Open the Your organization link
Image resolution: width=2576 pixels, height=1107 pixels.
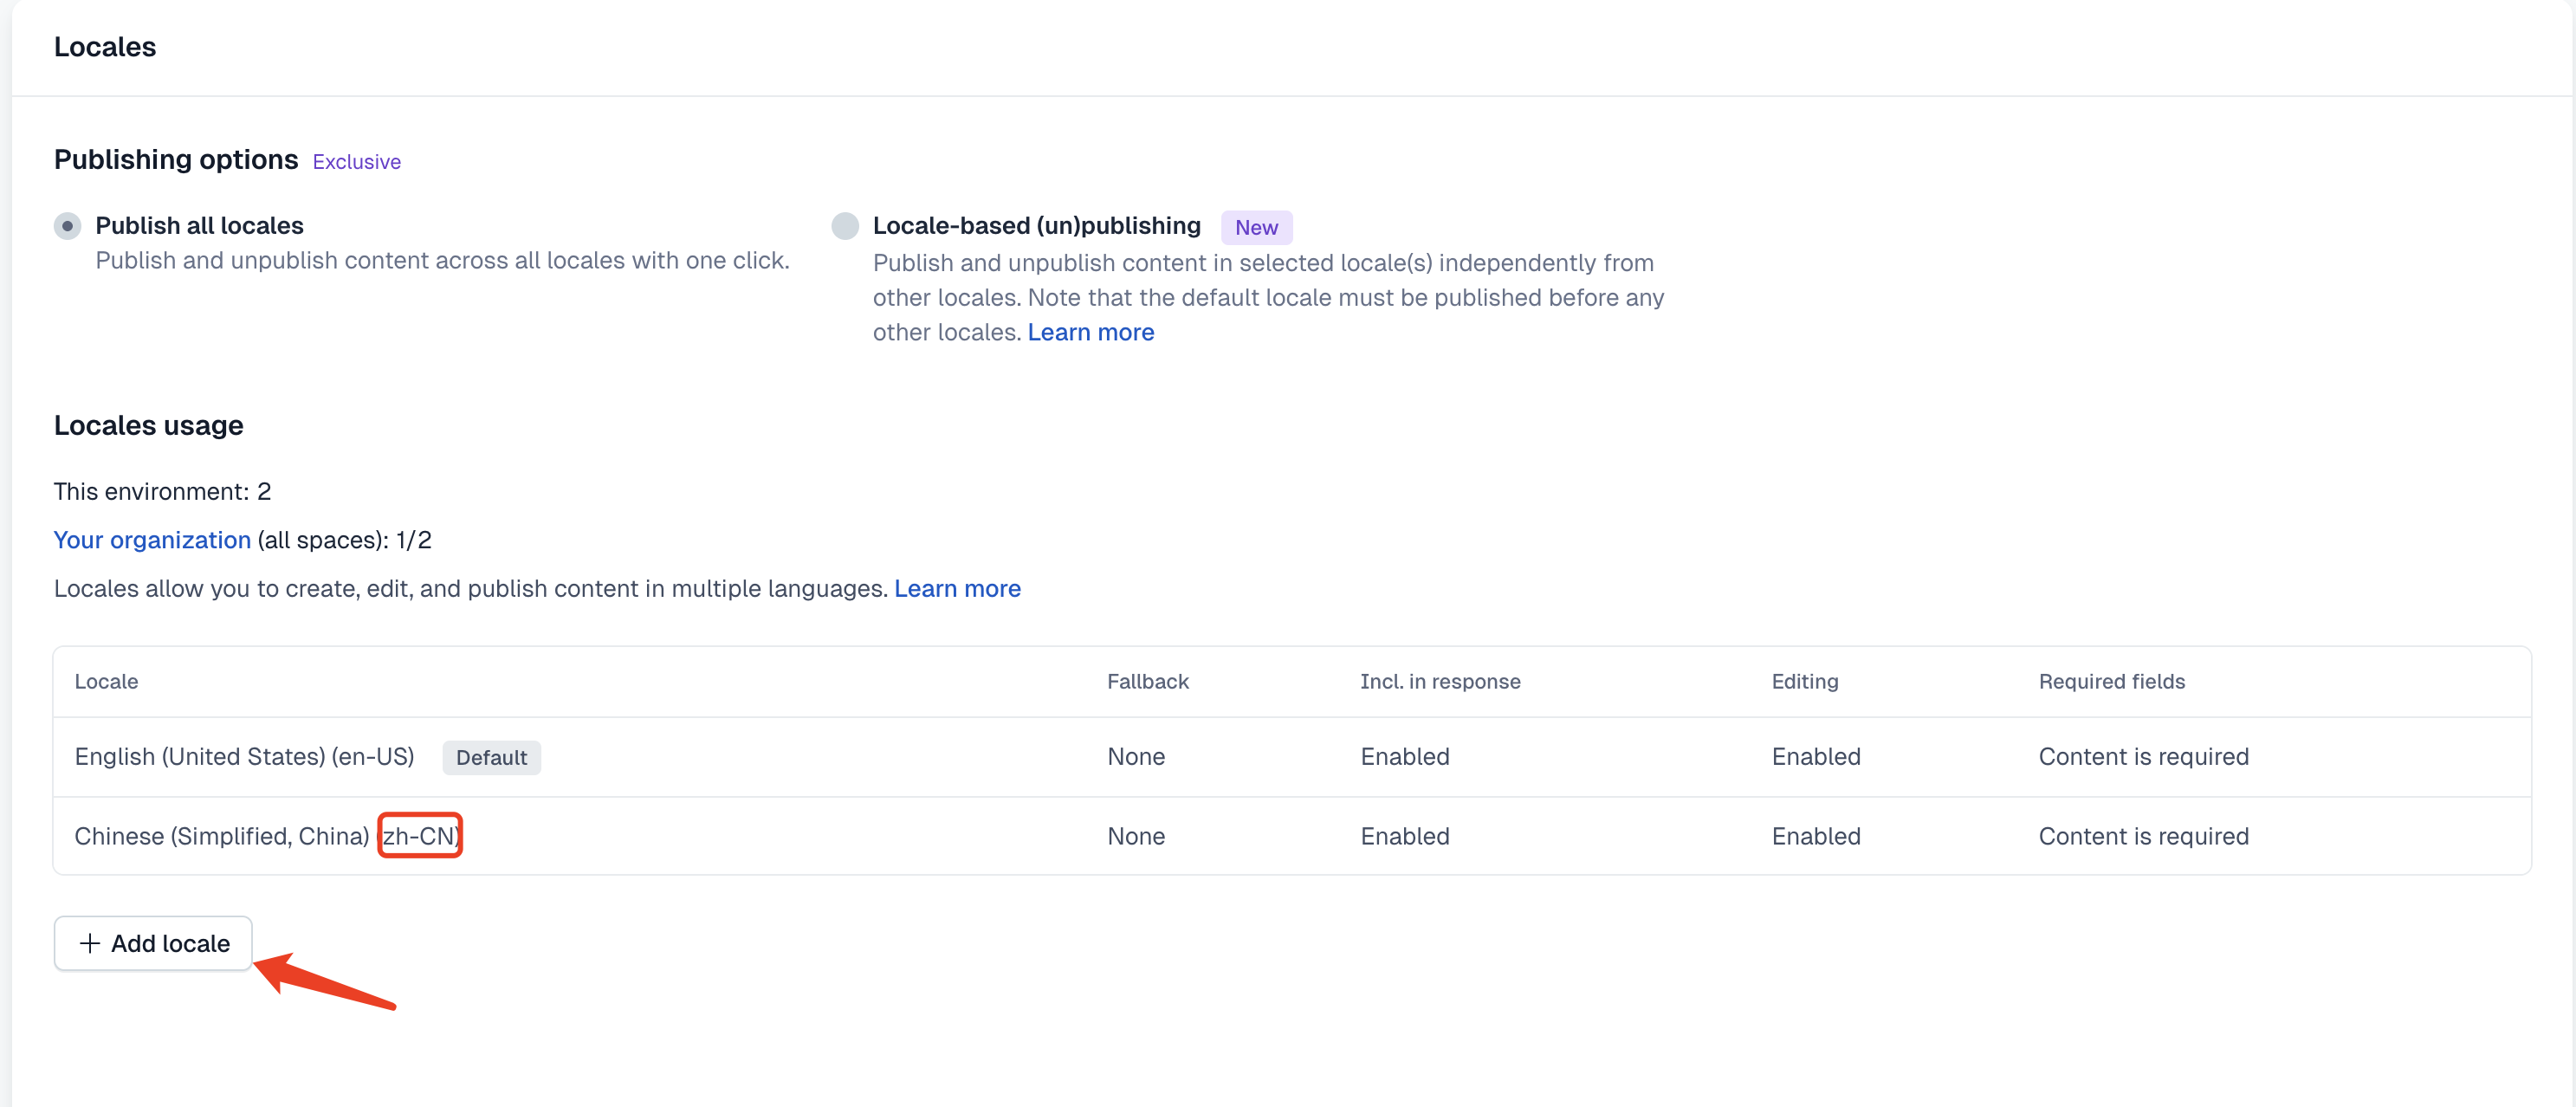point(152,540)
